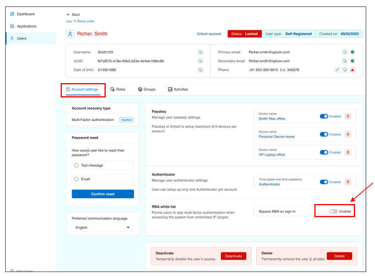Viewport: 375px width, 276px height.
Task: Open the Account settings tab
Action: point(83,89)
